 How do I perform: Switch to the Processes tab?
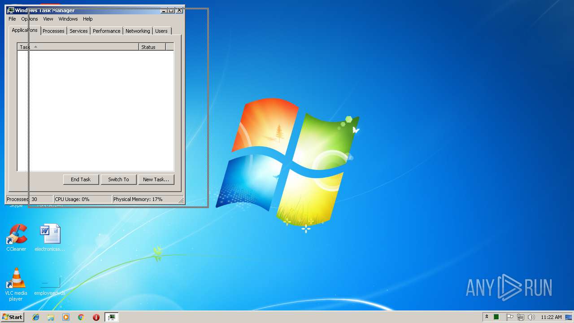coord(53,31)
